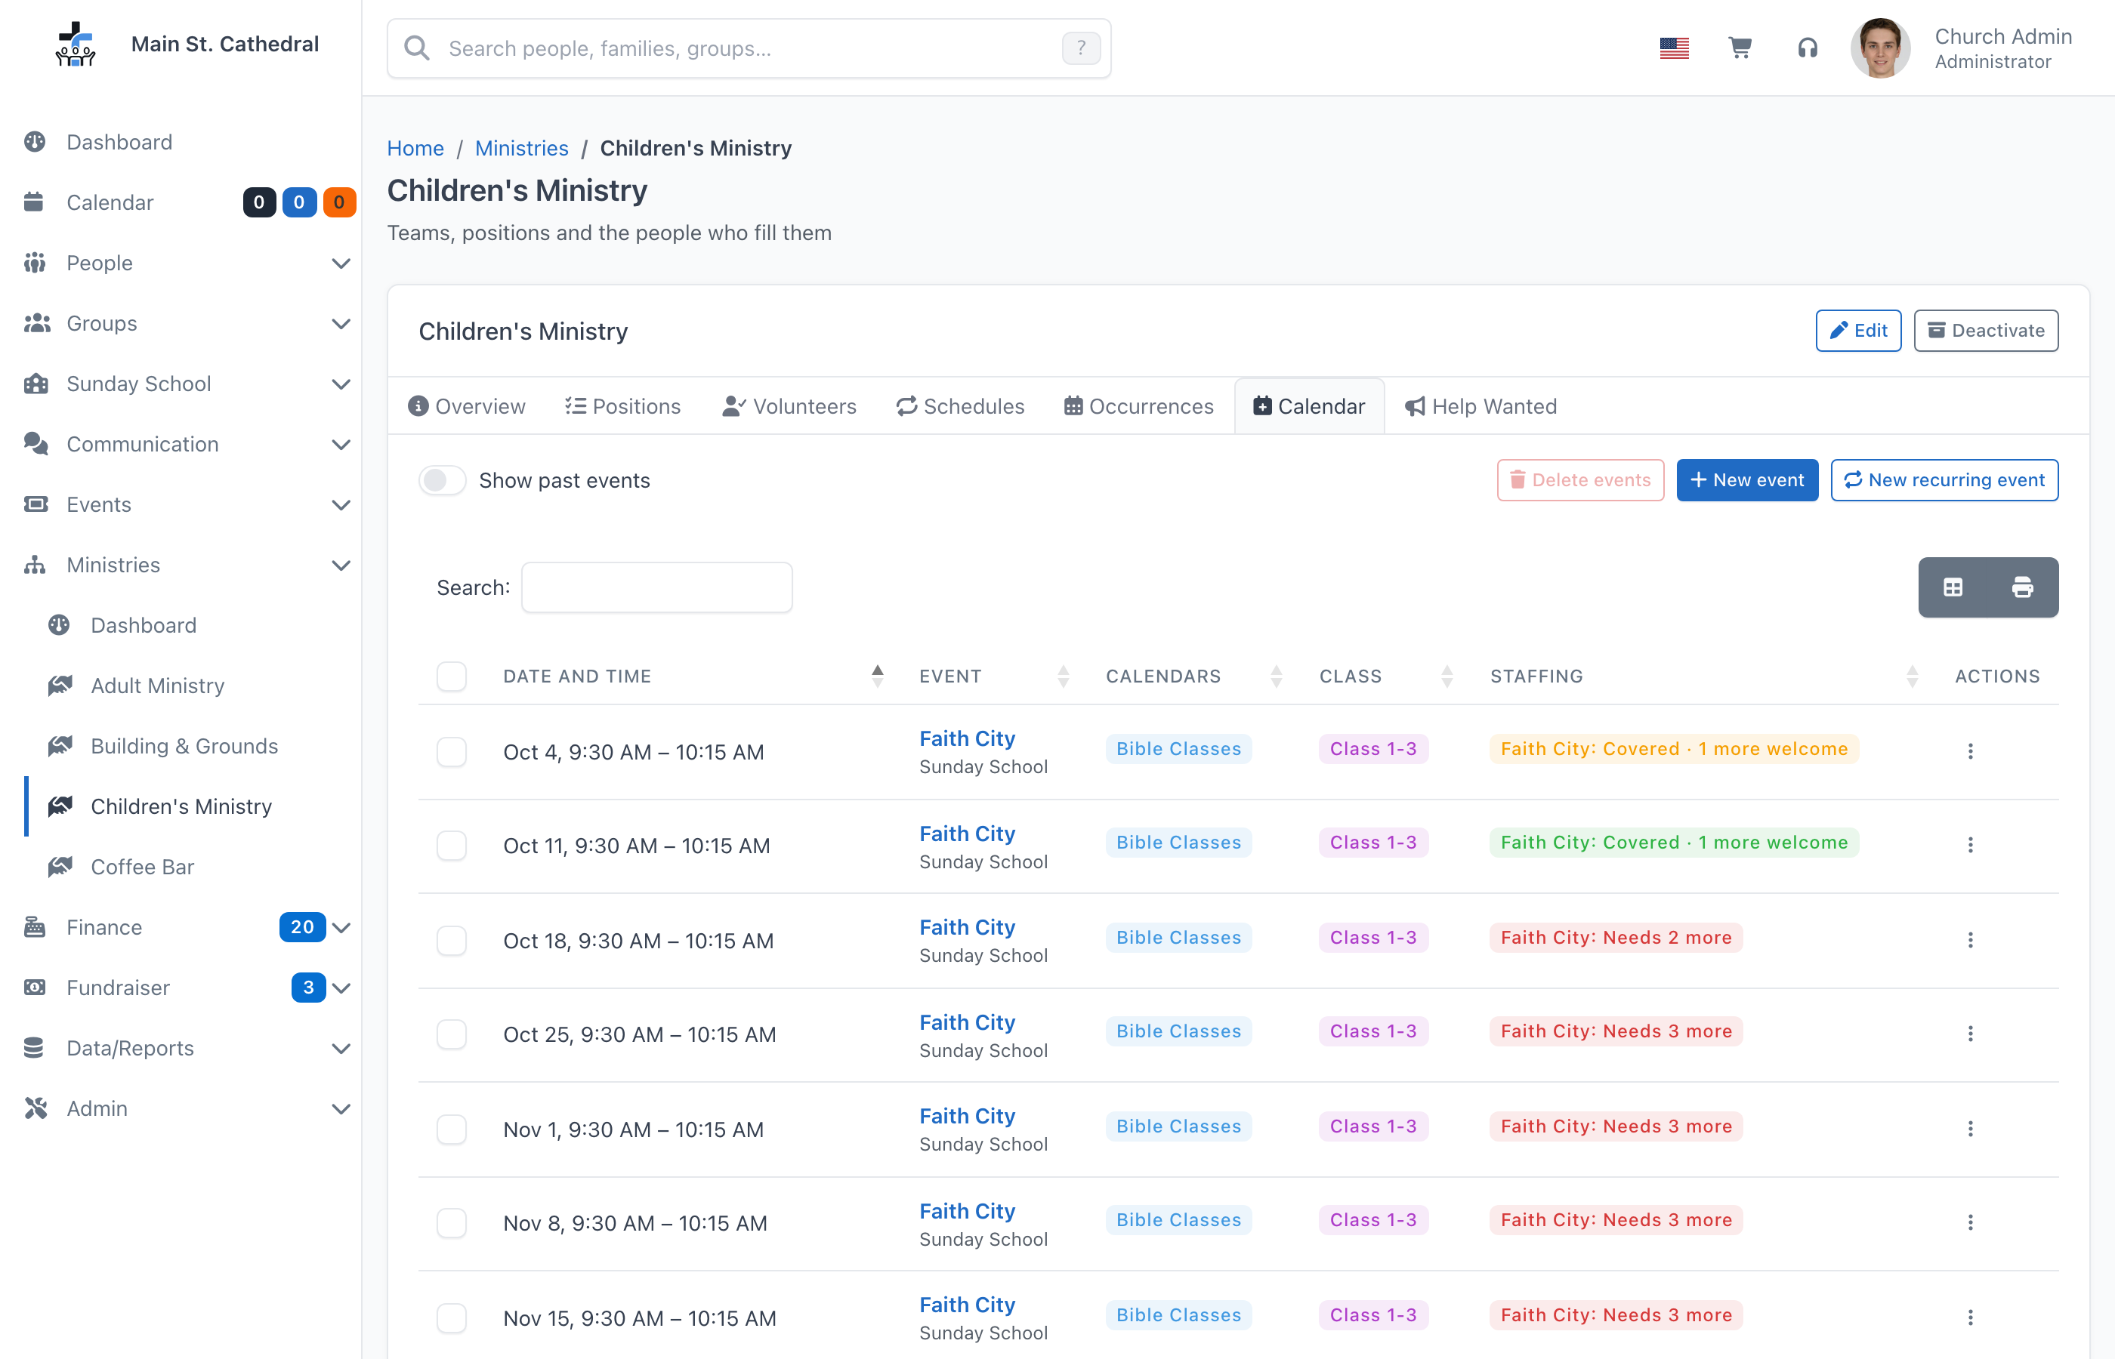Open Building & Grounds ministry
Viewport: 2115px width, 1359px height.
[x=184, y=746]
